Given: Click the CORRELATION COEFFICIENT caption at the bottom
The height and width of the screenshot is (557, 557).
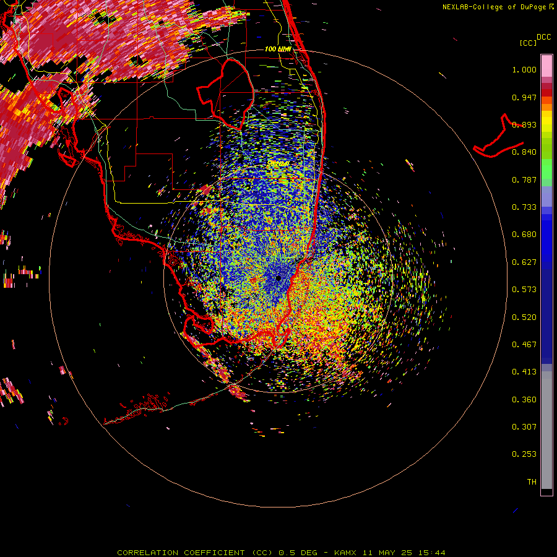Looking at the screenshot, I should coord(281,553).
